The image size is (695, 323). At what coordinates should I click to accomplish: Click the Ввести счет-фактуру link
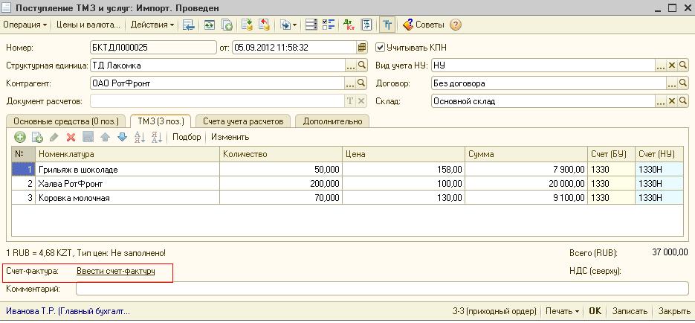click(x=115, y=272)
